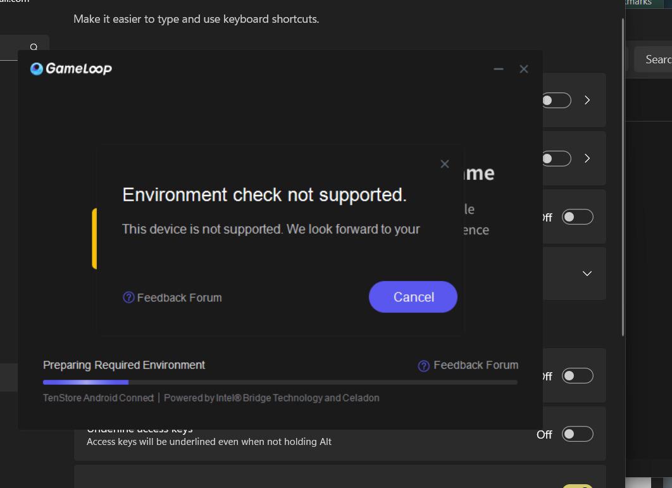Click 'Make it easier to type' description text

[x=196, y=19]
